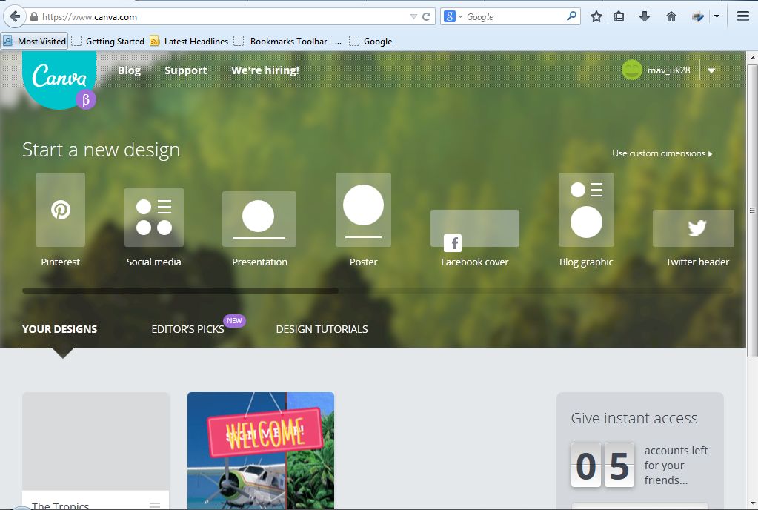Expand the URL bar history dropdown
Image resolution: width=758 pixels, height=510 pixels.
point(413,16)
